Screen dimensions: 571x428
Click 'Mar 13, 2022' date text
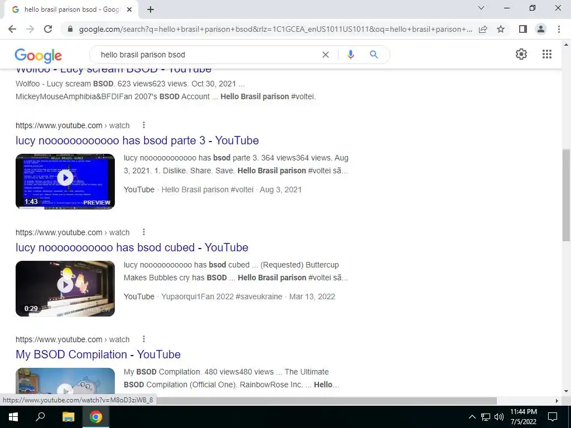click(312, 296)
